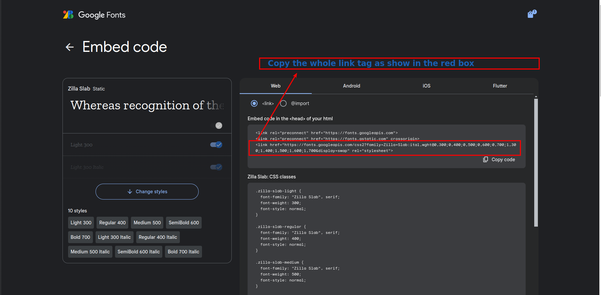Click the Regular 400 style chip
Viewport: 601px width, 295px height.
coord(112,223)
